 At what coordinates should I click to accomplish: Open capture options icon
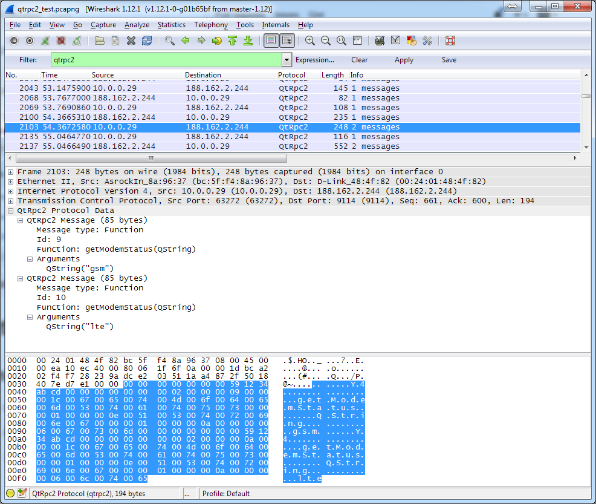[30, 41]
